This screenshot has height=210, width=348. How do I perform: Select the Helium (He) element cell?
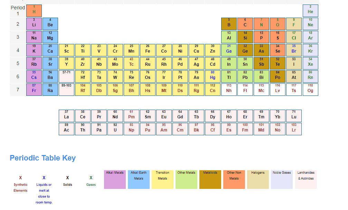pyautogui.click(x=310, y=11)
